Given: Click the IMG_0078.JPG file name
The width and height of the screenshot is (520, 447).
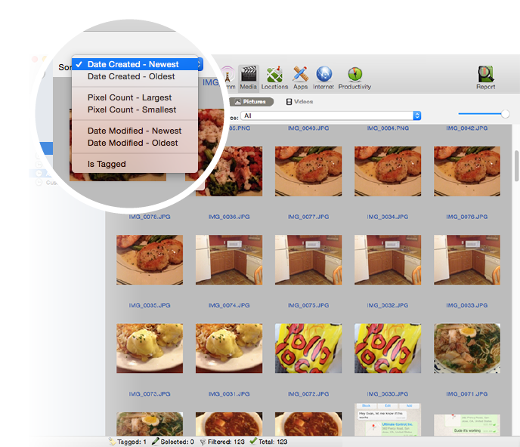Looking at the screenshot, I should (x=150, y=217).
